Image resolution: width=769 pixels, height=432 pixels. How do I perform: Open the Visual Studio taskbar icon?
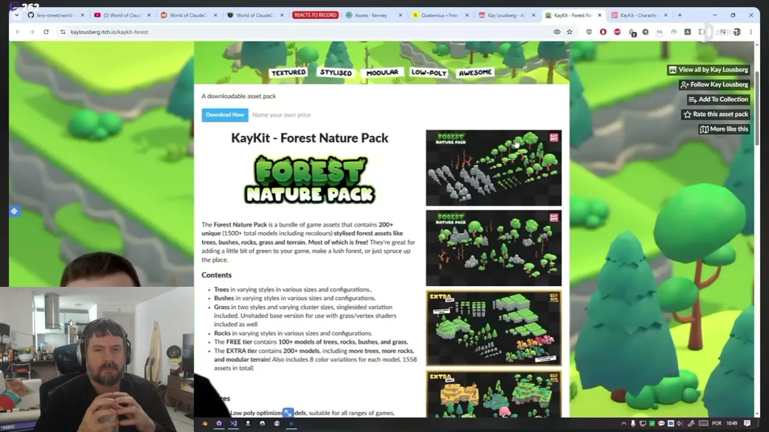click(233, 424)
